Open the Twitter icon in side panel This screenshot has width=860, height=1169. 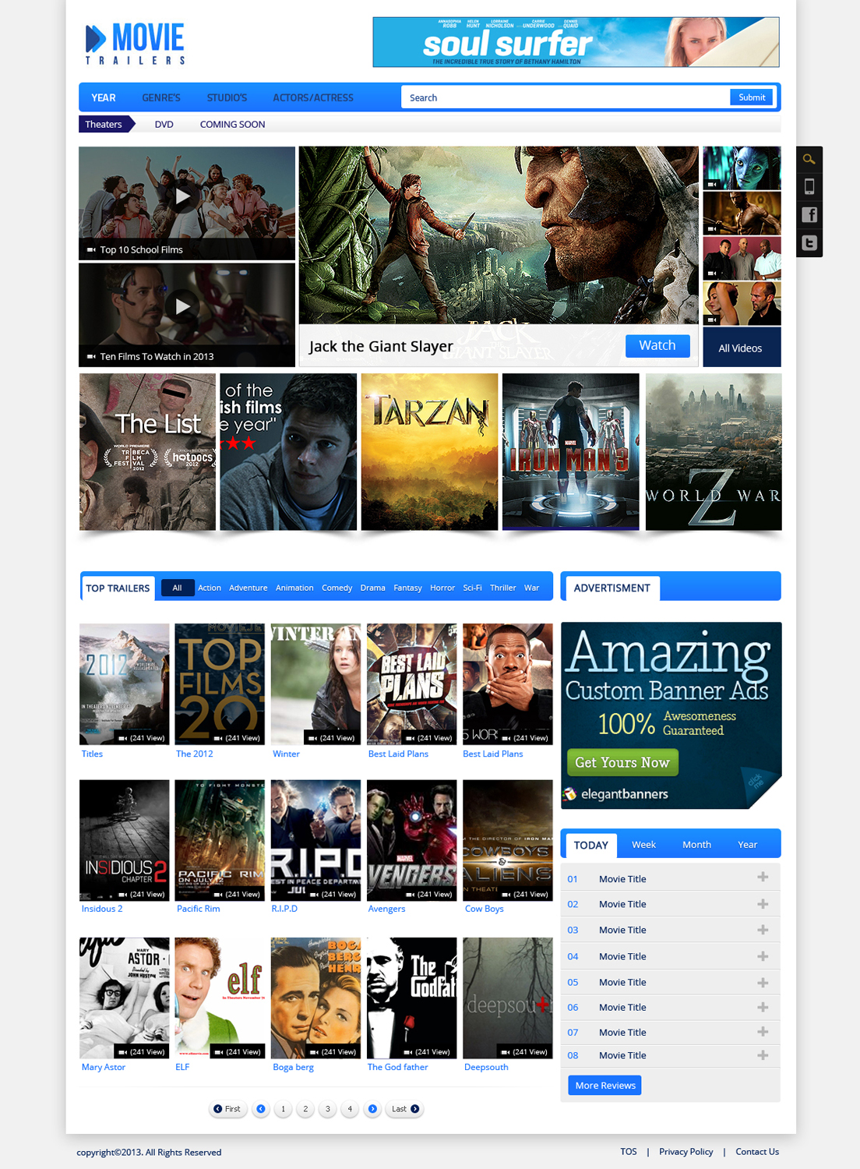[809, 243]
